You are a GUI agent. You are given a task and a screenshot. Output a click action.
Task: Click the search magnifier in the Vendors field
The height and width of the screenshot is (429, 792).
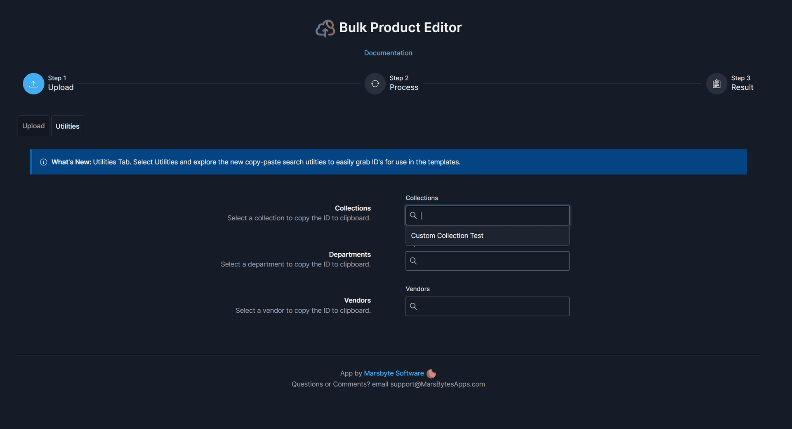[x=413, y=306]
